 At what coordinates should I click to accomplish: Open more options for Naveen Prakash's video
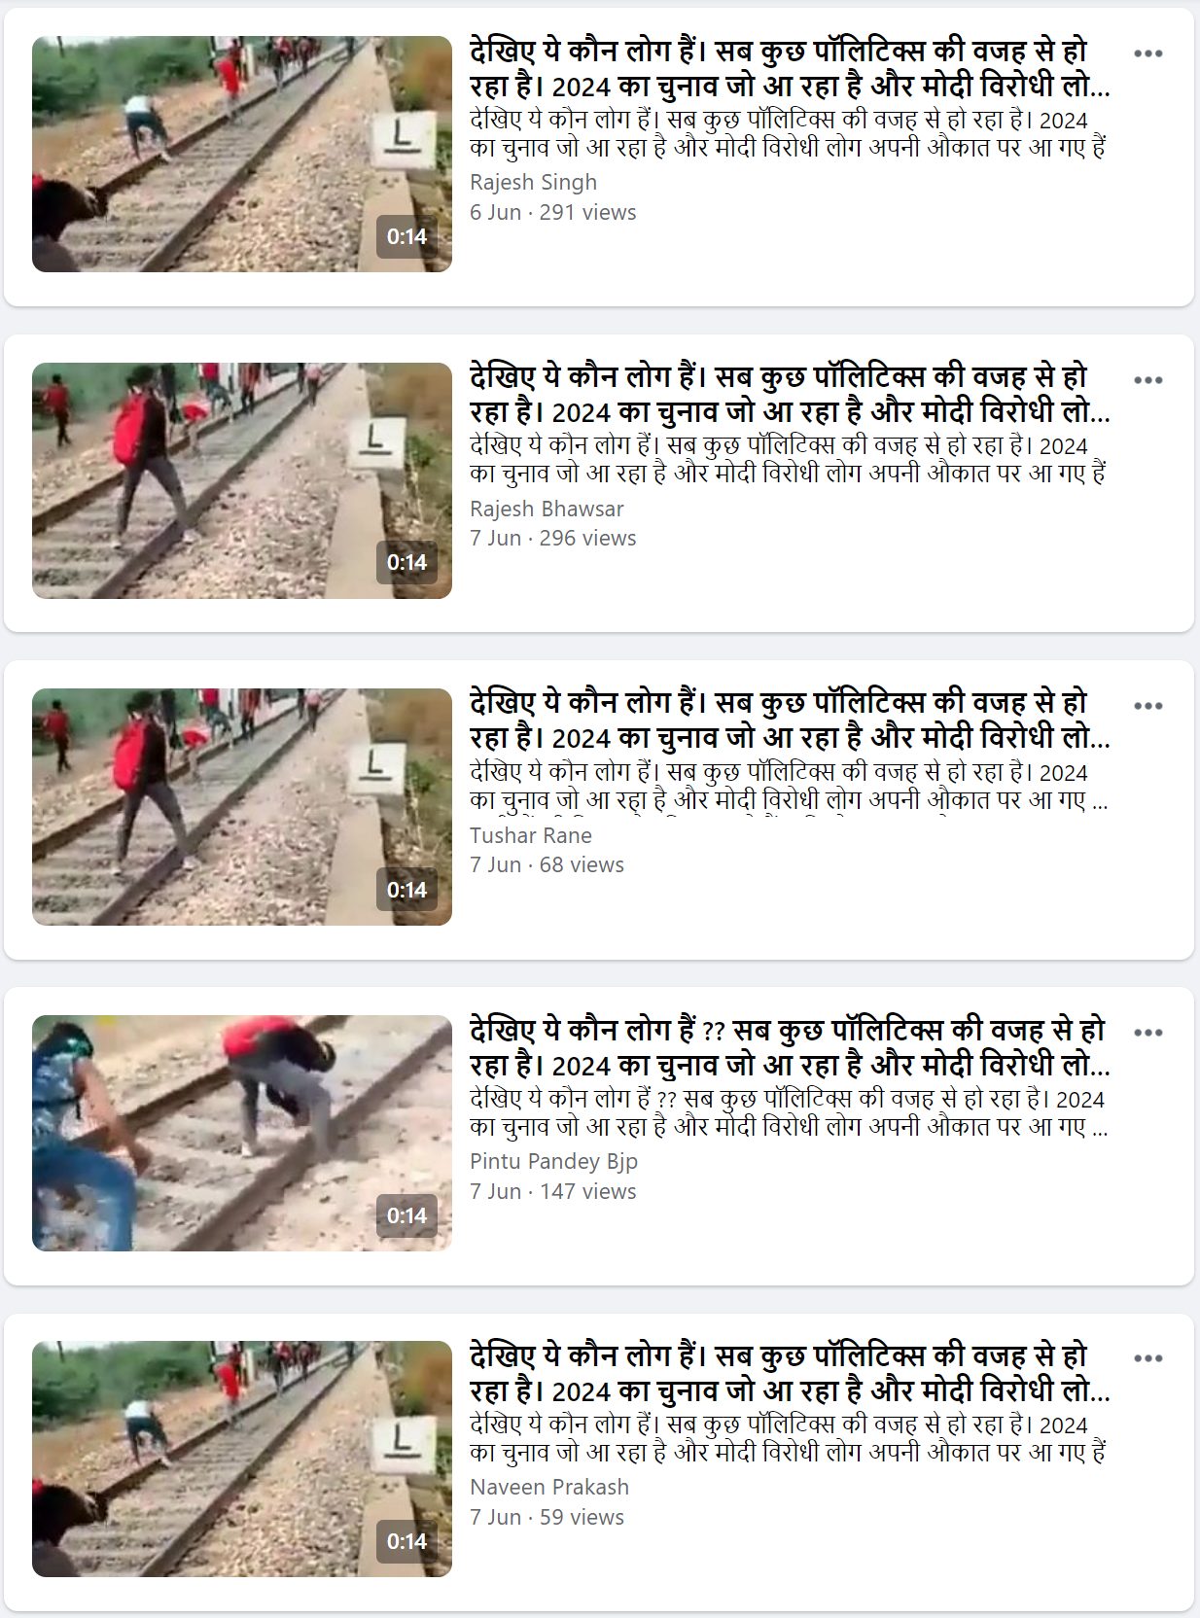click(x=1148, y=1358)
